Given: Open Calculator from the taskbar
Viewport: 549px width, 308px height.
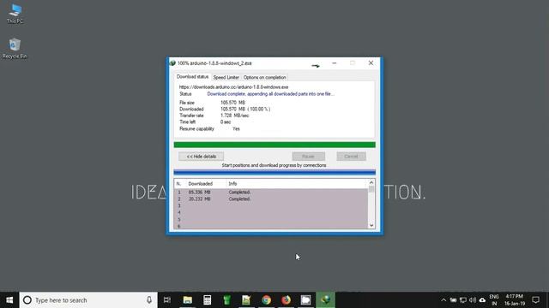Looking at the screenshot, I should coord(208,300).
